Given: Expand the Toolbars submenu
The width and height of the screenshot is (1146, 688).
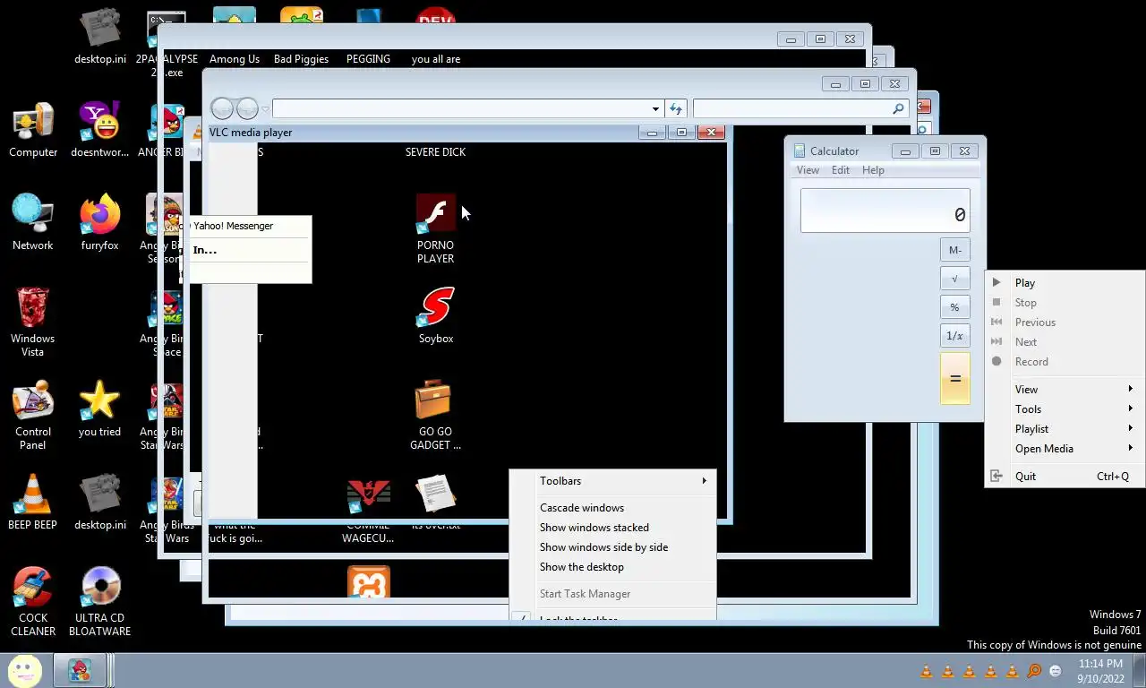Looking at the screenshot, I should click(613, 481).
